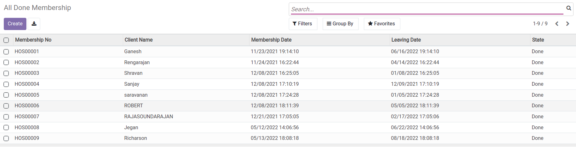
Task: Open the Favorites star menu
Action: [382, 24]
